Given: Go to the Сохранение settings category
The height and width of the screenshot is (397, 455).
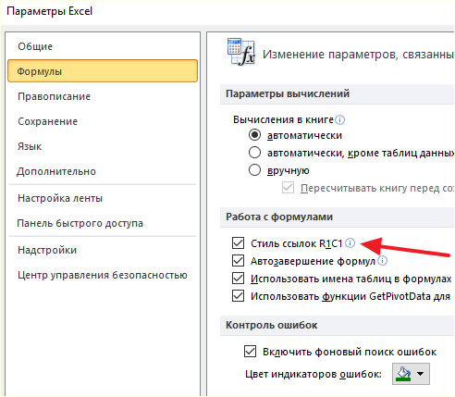Looking at the screenshot, I should click(47, 121).
